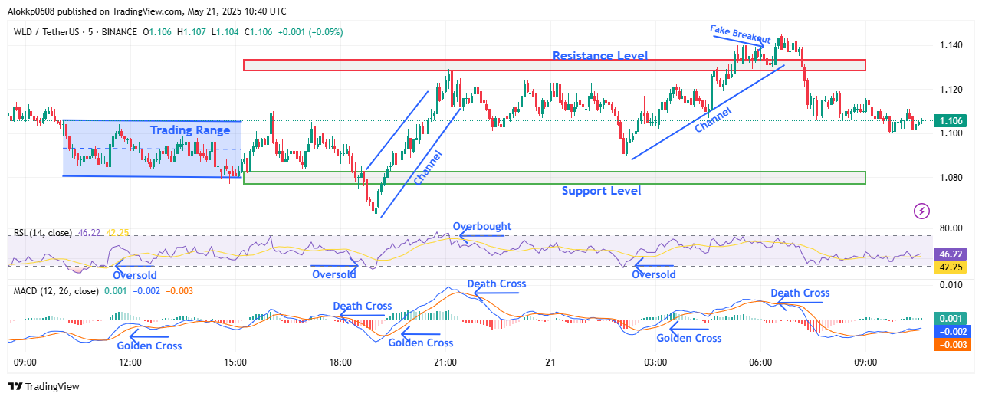Viewport: 982px width, 400px height.
Task: Select the Resistance Level text label
Action: [600, 55]
